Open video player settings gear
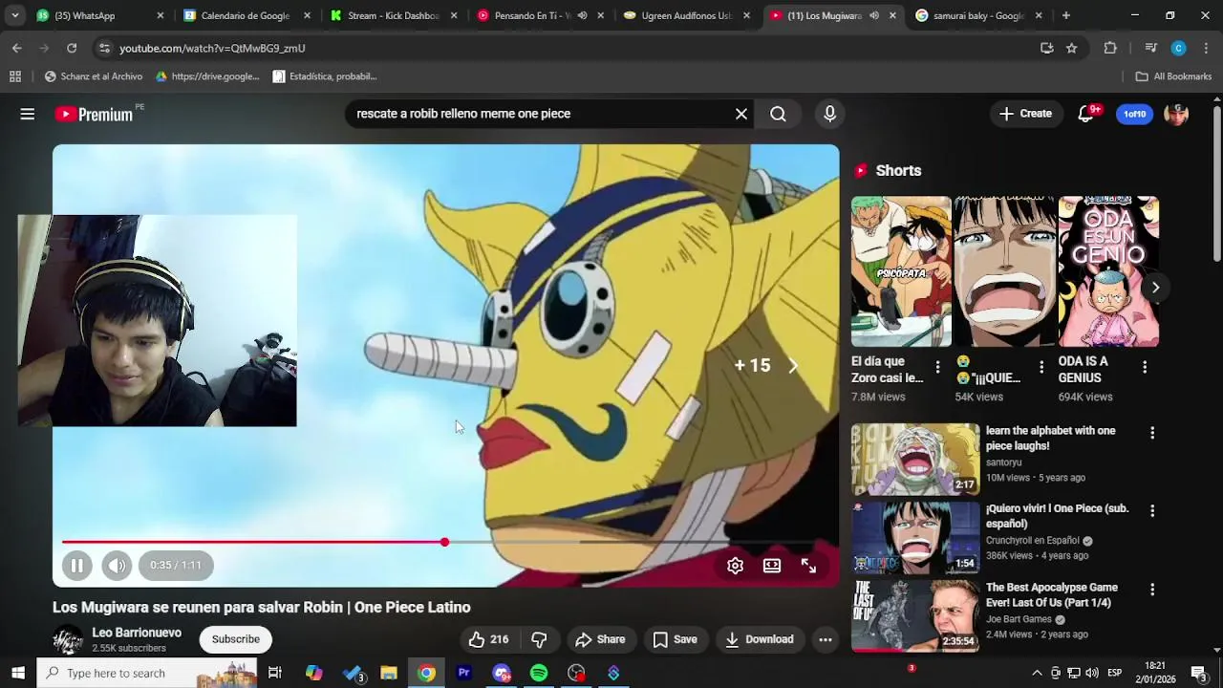 (x=735, y=566)
